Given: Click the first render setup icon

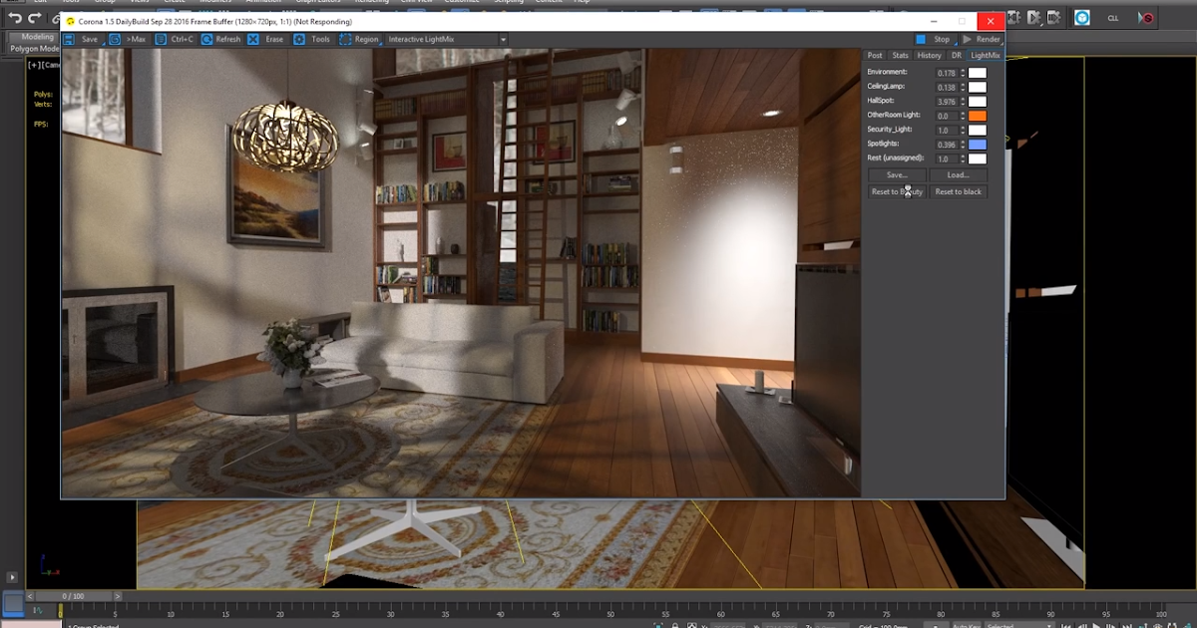Looking at the screenshot, I should pyautogui.click(x=1014, y=18).
